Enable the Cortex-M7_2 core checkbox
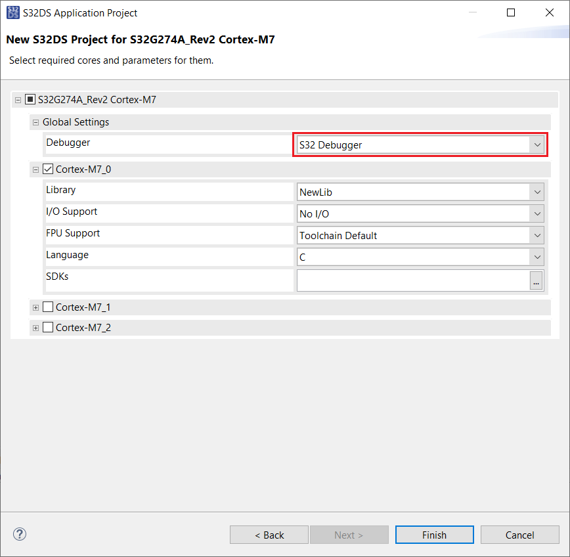The height and width of the screenshot is (557, 570). point(48,327)
